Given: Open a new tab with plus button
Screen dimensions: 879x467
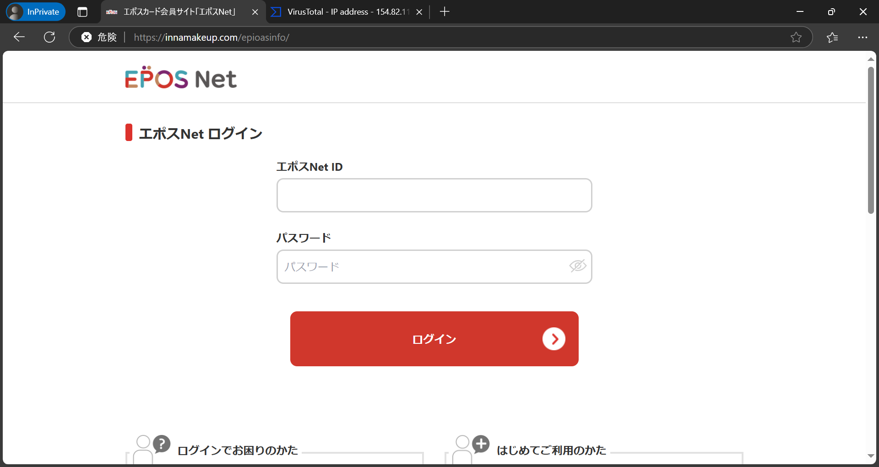Looking at the screenshot, I should tap(445, 12).
